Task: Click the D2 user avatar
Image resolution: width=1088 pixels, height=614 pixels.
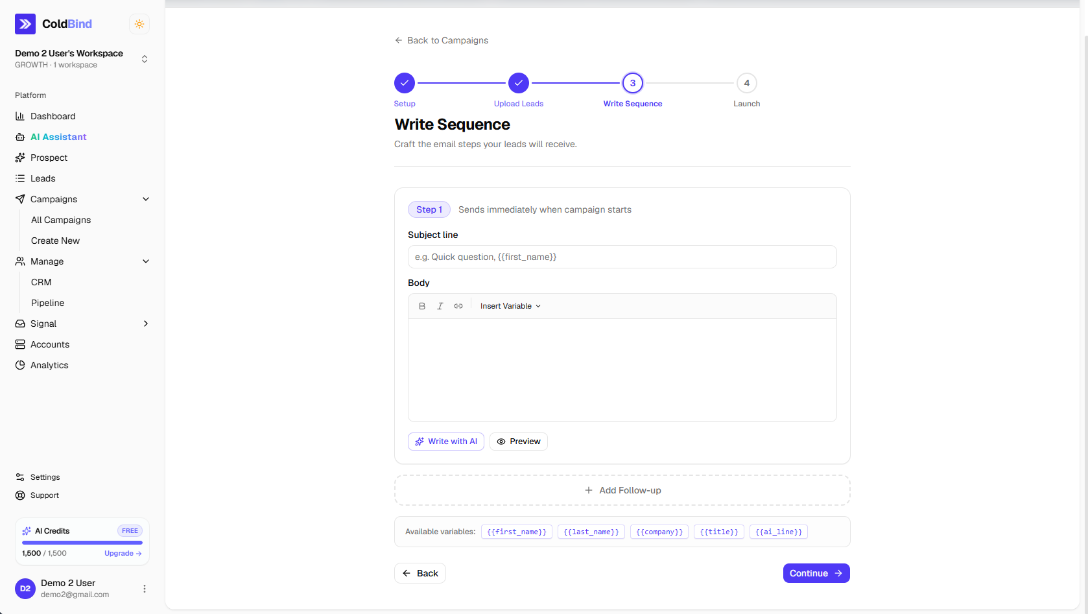Action: pyautogui.click(x=25, y=589)
